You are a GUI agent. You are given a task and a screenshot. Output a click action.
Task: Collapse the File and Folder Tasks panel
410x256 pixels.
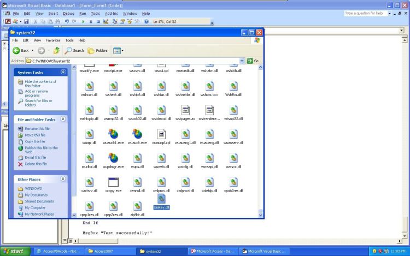[x=63, y=119]
